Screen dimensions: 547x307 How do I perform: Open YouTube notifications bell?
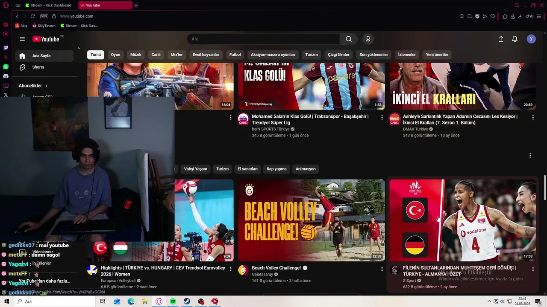click(515, 39)
